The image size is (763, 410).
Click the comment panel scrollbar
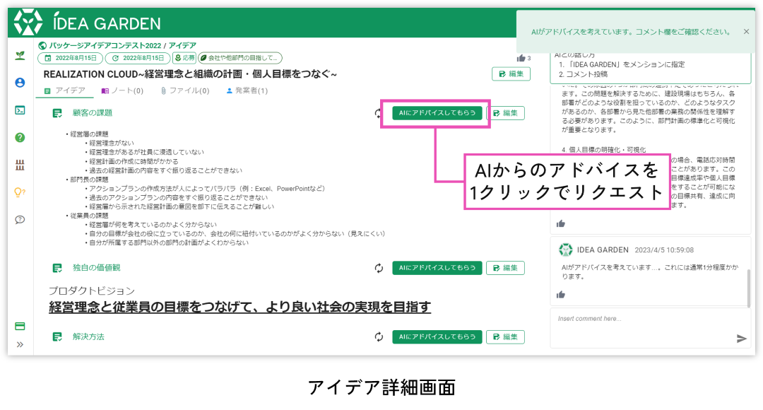click(748, 287)
